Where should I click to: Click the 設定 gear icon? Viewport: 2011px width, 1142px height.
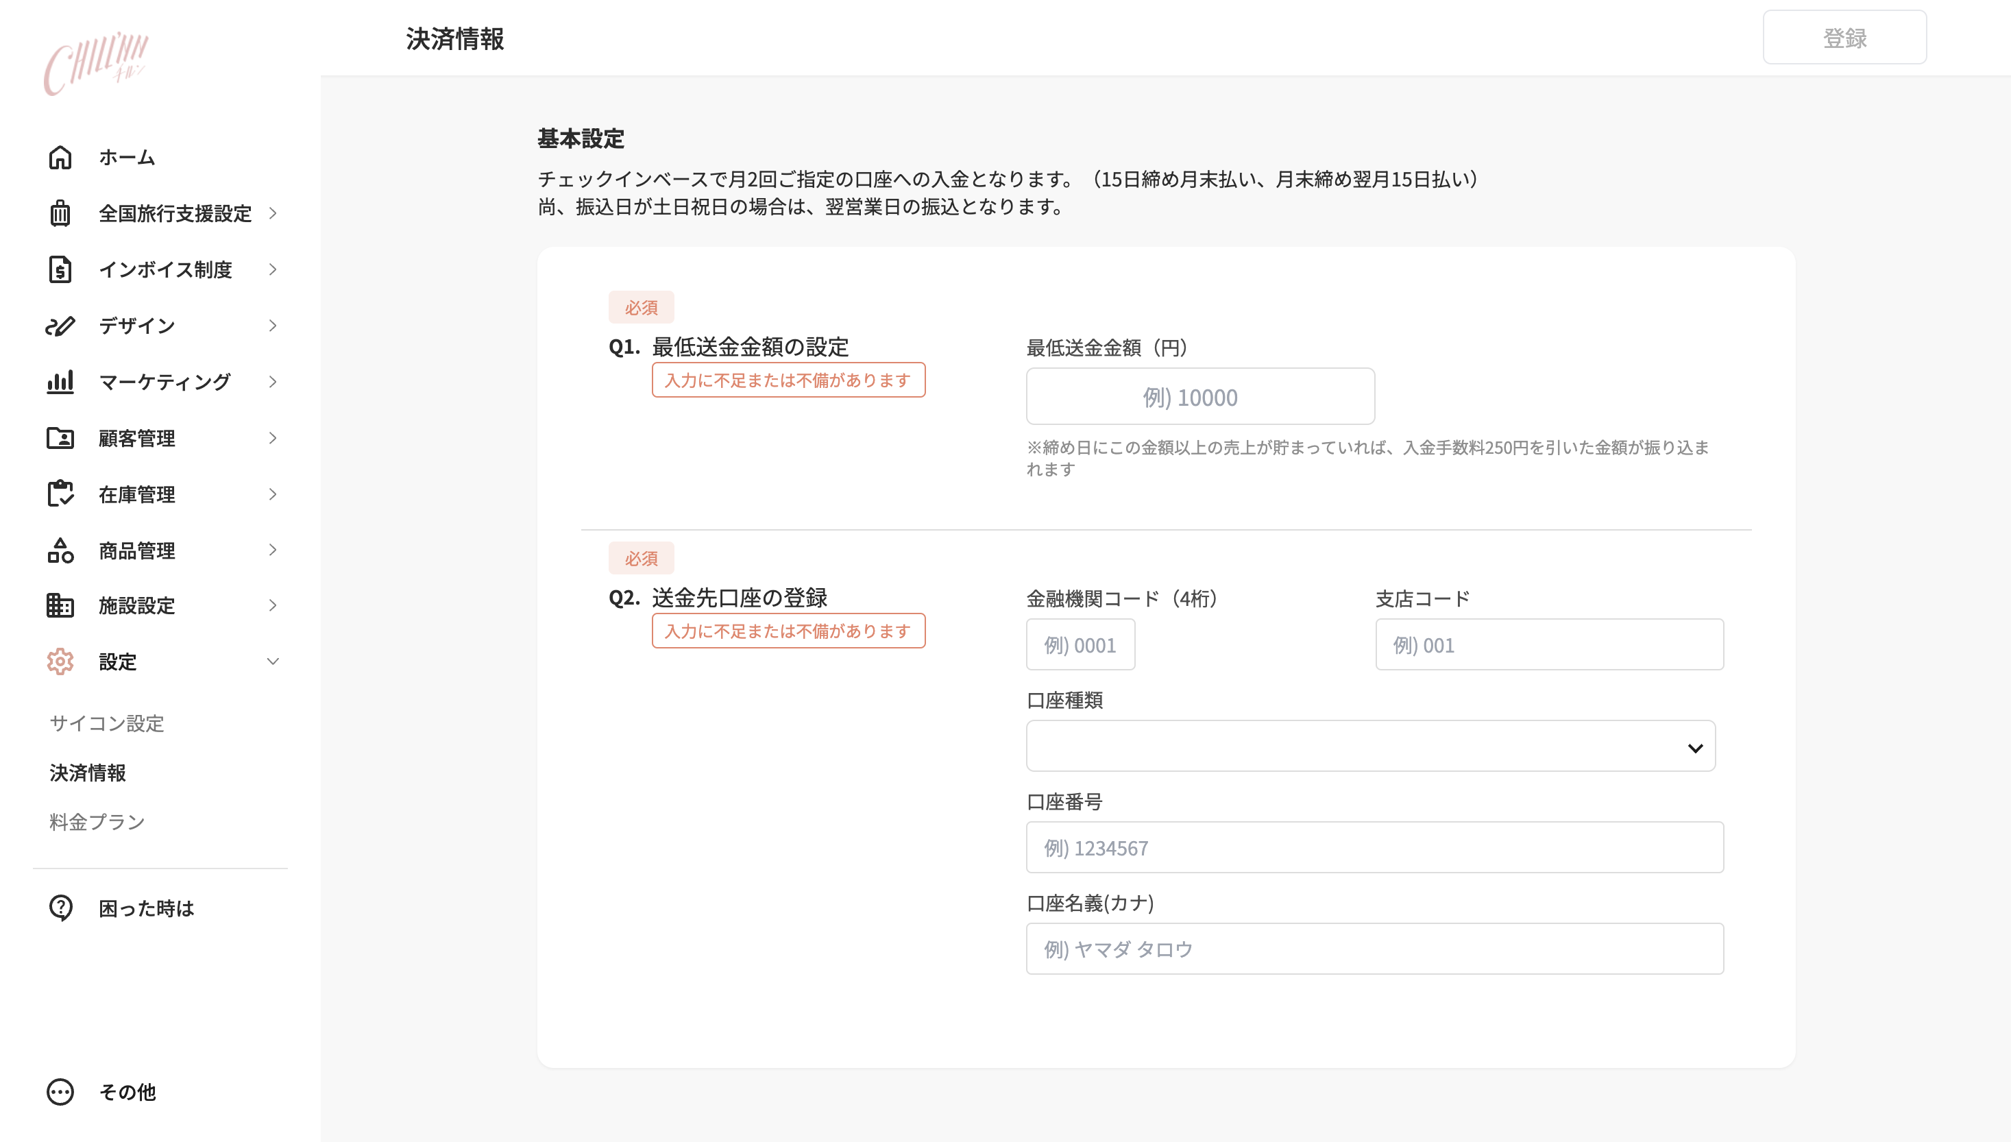[60, 661]
